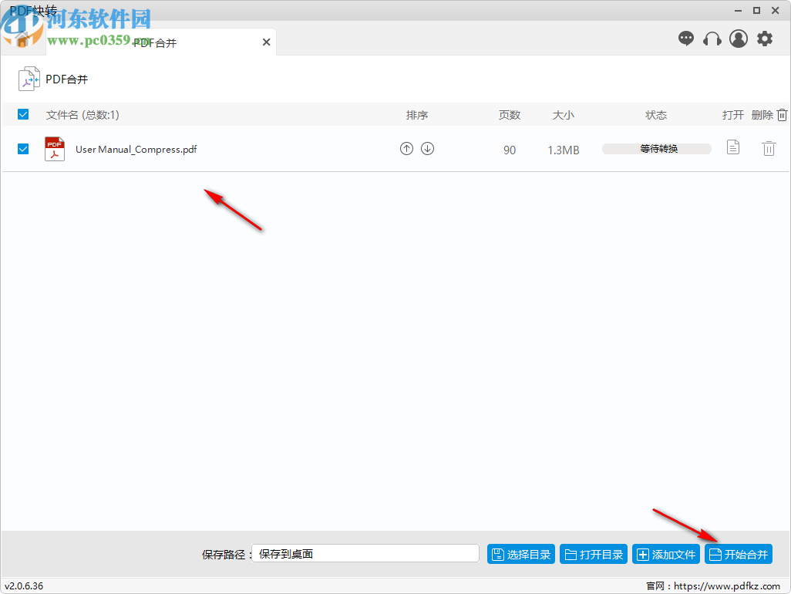Click the 等待转换 status progress bar
The image size is (791, 594).
656,148
